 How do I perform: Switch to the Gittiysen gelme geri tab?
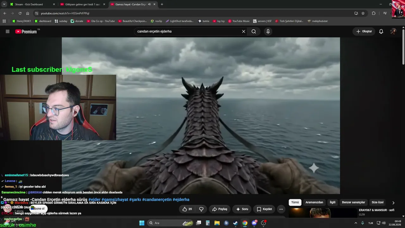pos(83,4)
